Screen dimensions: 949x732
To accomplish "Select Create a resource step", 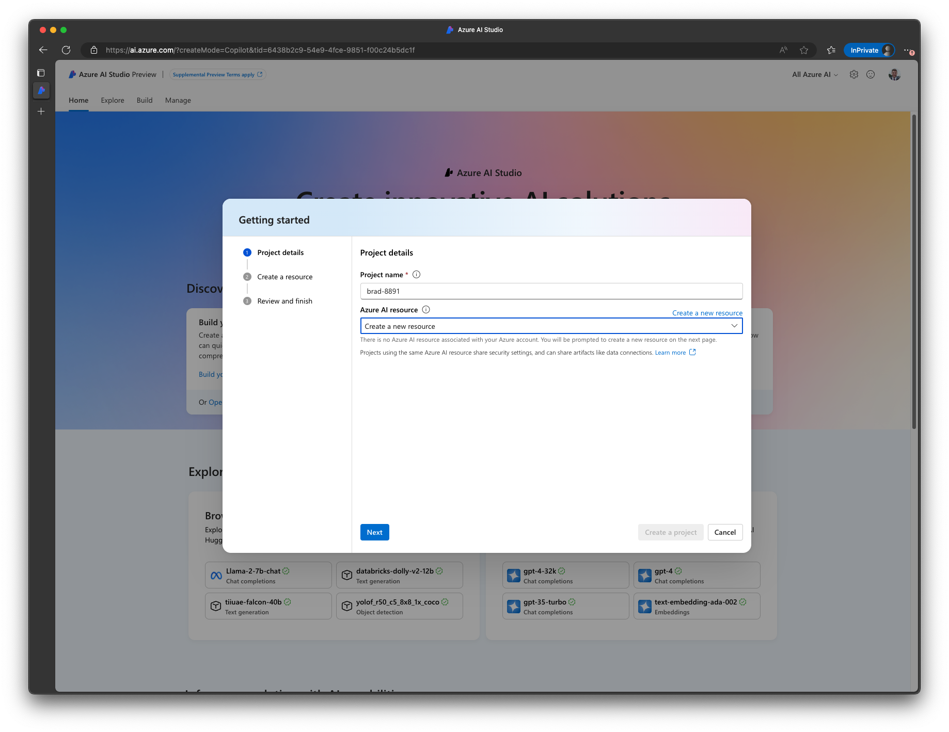I will click(x=278, y=277).
